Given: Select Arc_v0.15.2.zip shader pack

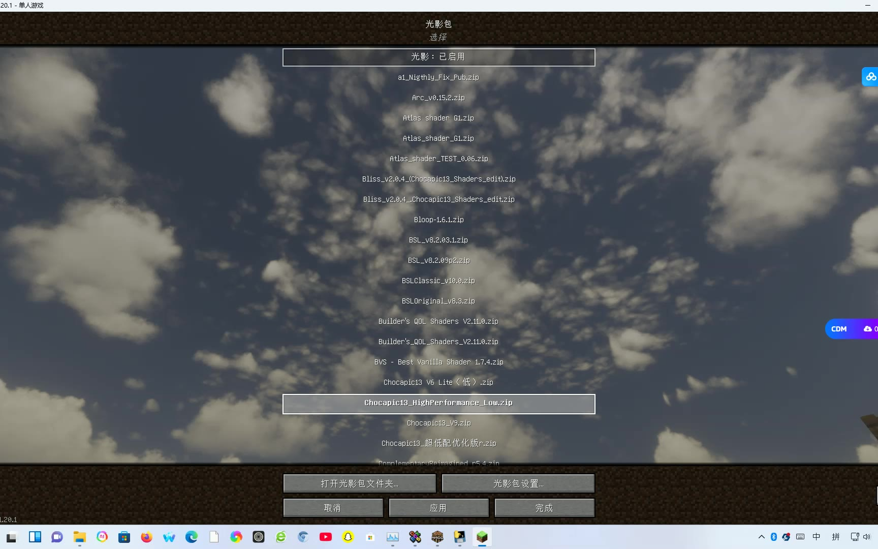Looking at the screenshot, I should [438, 98].
